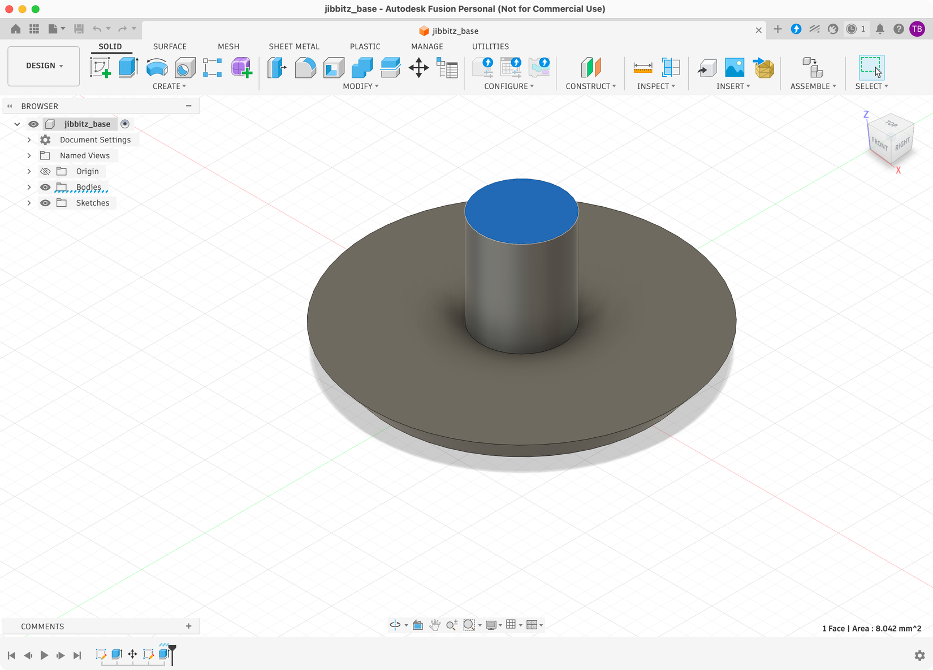Screen dimensions: 933x670
Task: Select the Orbit navigation tool
Action: [395, 625]
